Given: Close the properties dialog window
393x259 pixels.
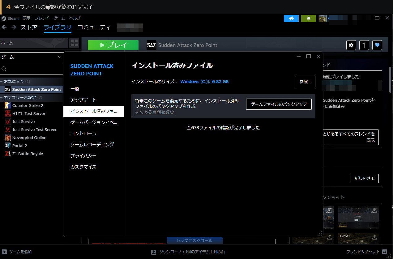Looking at the screenshot, I should [x=318, y=56].
